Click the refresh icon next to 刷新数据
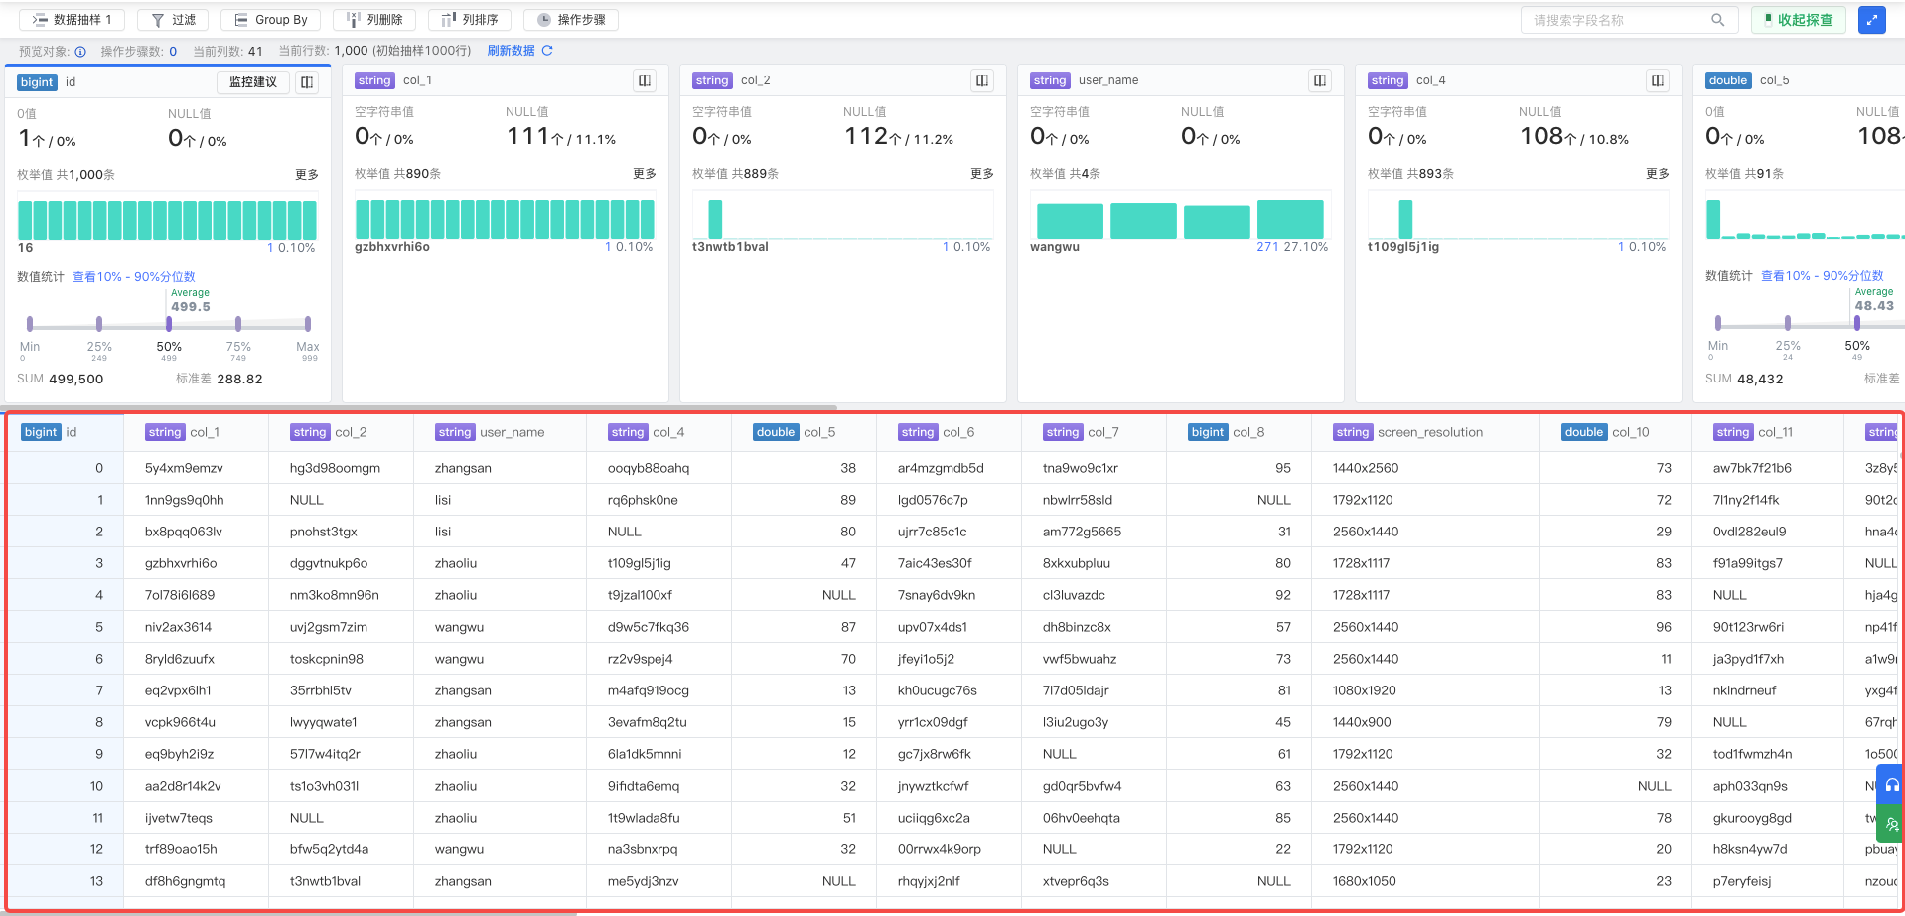 (x=547, y=51)
